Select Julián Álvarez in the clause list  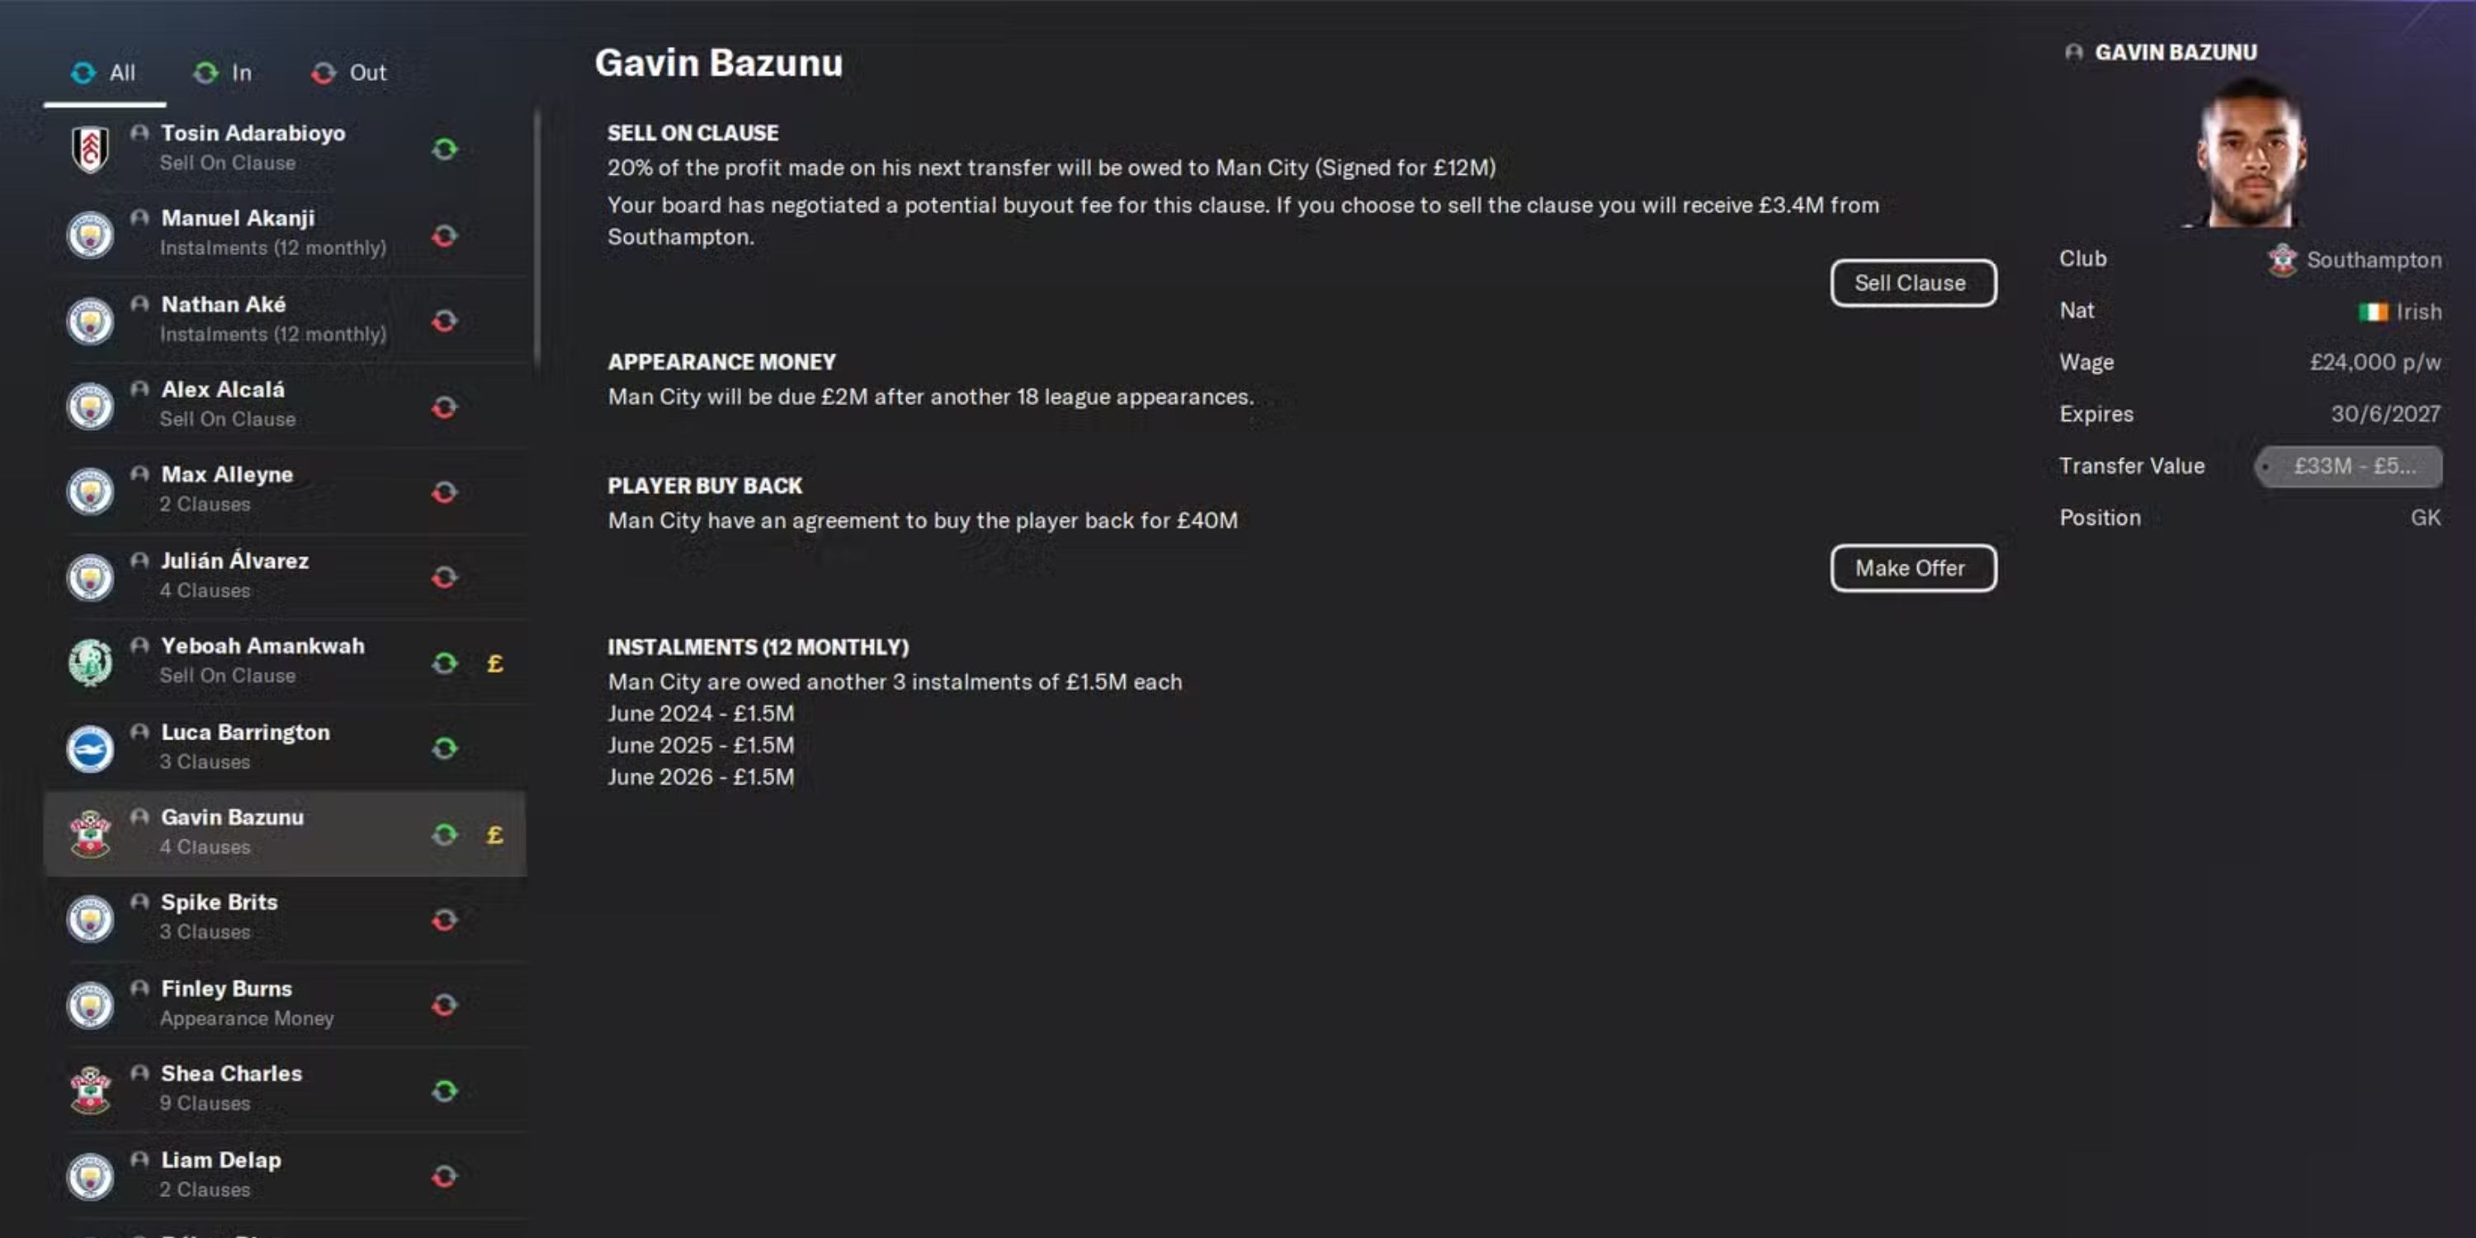[234, 574]
